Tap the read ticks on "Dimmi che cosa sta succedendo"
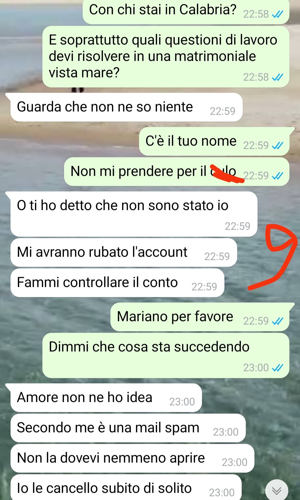This screenshot has height=500, width=300. (x=277, y=368)
